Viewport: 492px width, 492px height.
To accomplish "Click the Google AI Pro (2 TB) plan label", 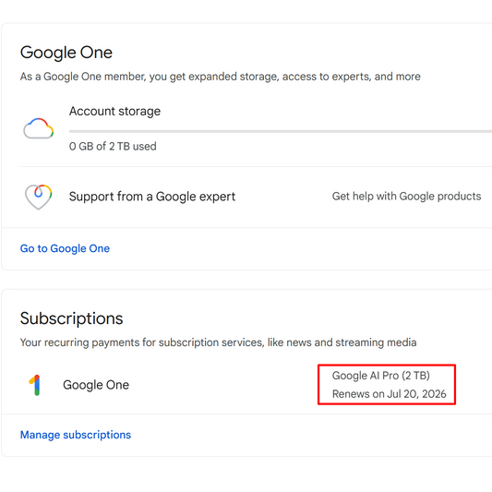I will (381, 376).
